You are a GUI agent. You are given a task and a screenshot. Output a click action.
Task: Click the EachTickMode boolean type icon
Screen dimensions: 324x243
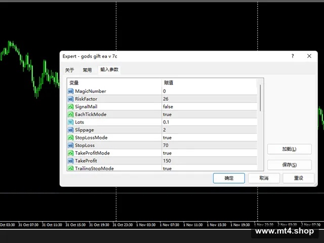pos(70,114)
